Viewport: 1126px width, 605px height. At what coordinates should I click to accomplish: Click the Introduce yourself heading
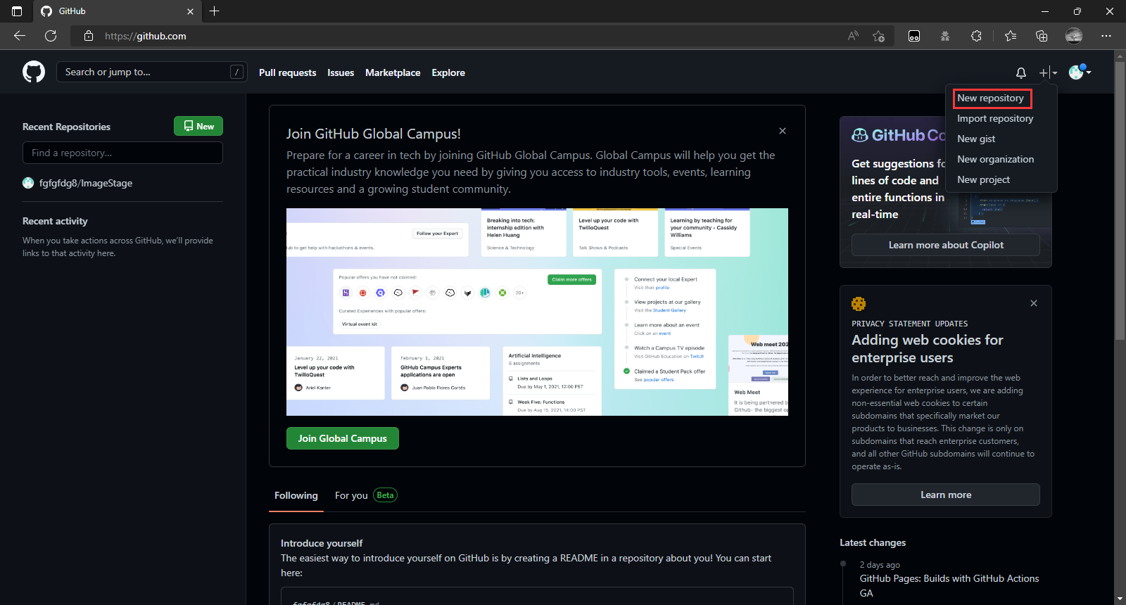point(322,543)
